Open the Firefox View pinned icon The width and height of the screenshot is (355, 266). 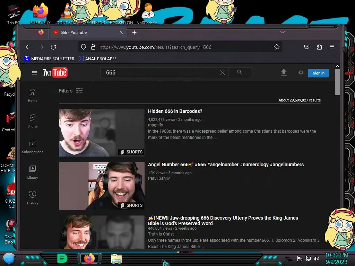click(x=41, y=32)
